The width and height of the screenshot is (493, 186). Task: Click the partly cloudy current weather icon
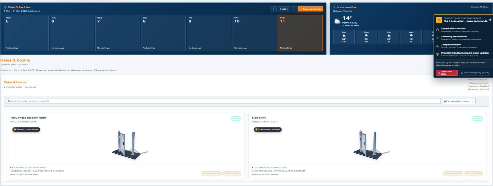point(337,21)
